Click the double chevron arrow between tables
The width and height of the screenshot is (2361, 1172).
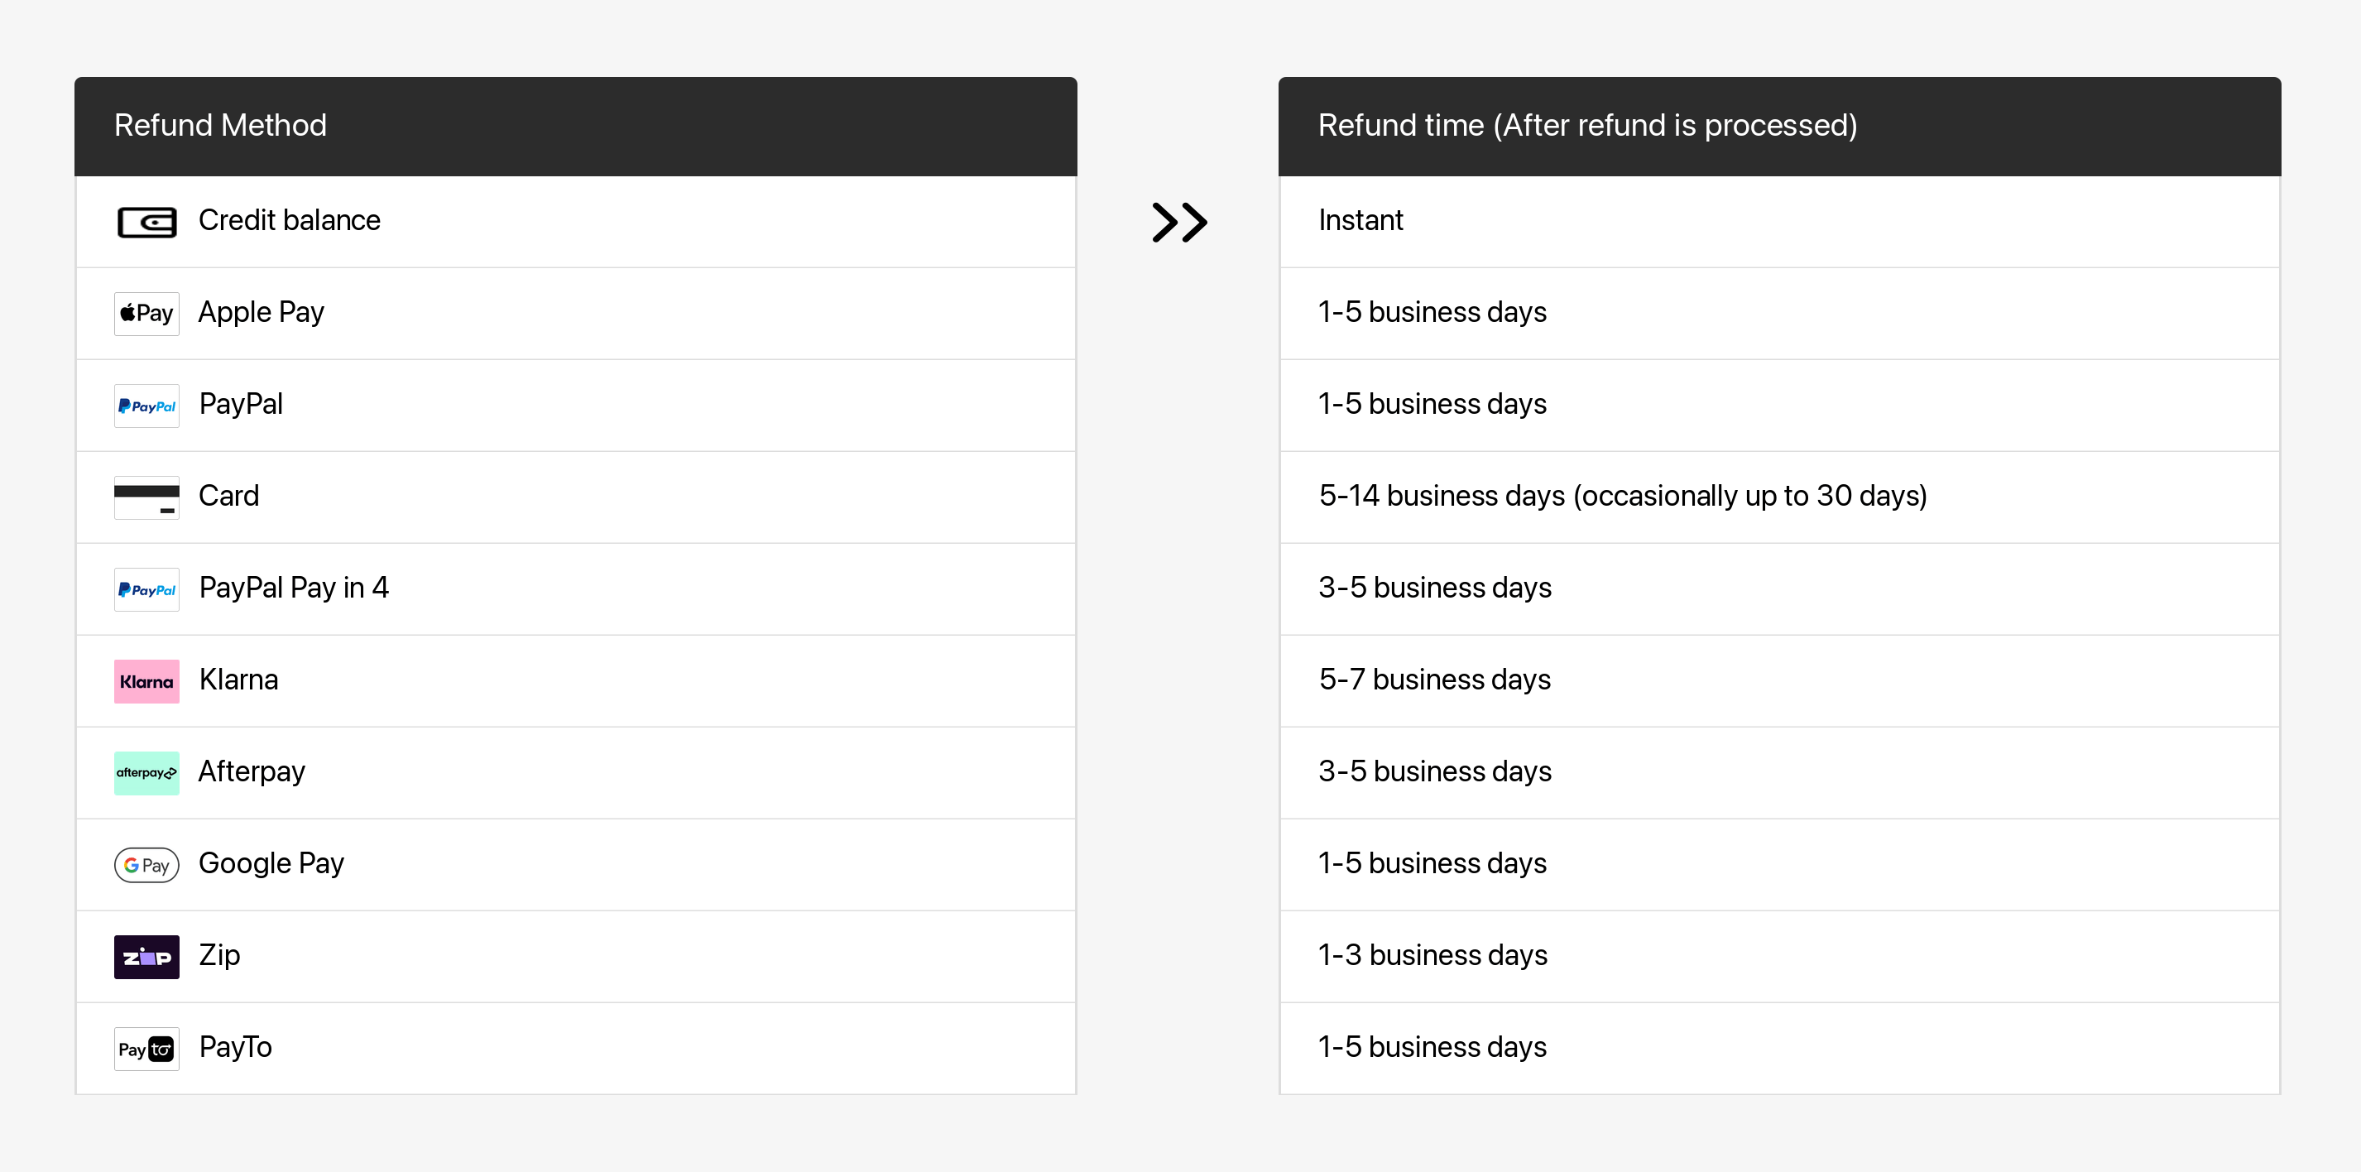tap(1179, 222)
